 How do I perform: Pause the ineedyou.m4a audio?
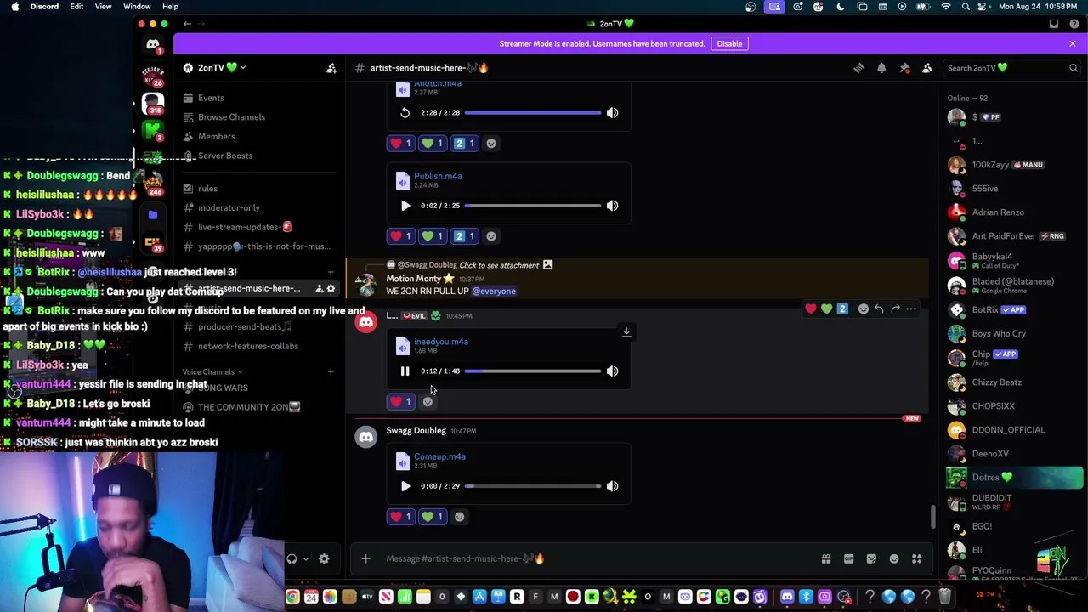click(x=405, y=371)
